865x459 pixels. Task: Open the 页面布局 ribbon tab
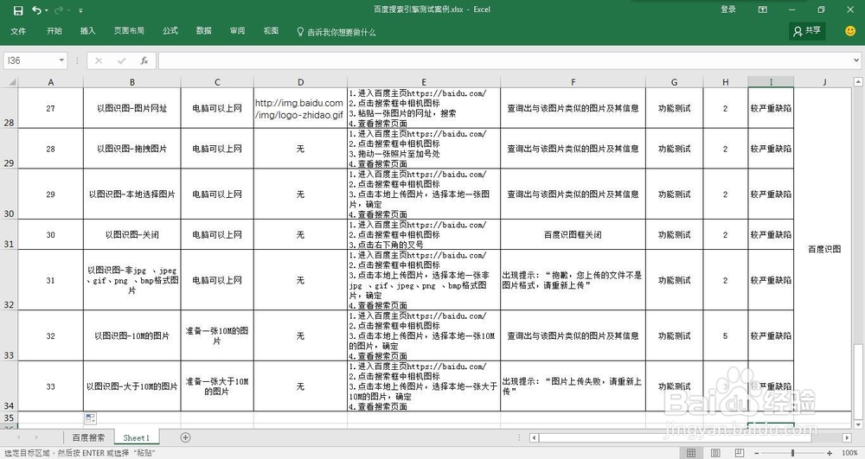pyautogui.click(x=129, y=31)
